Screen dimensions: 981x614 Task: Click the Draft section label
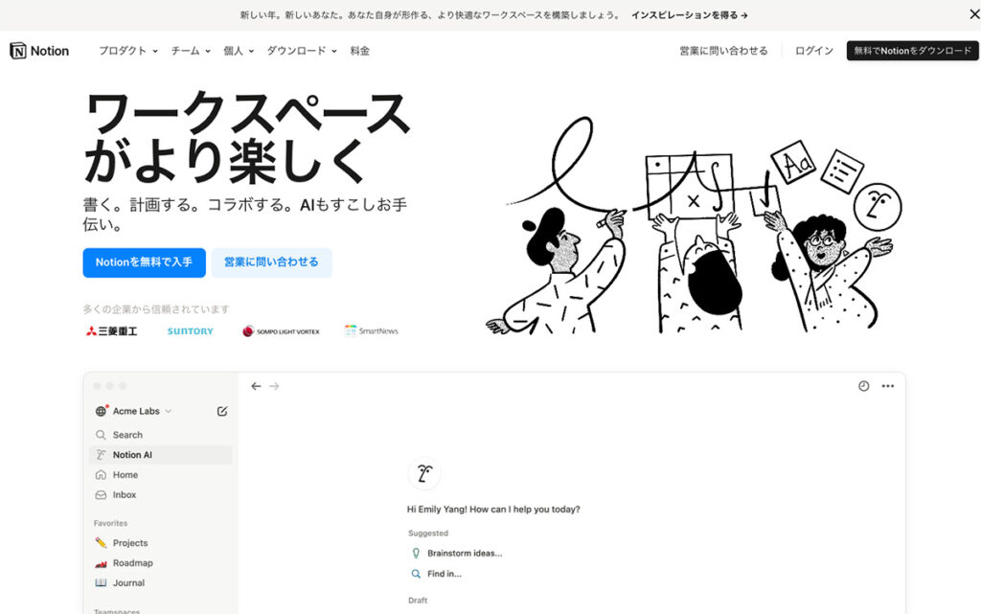click(418, 601)
